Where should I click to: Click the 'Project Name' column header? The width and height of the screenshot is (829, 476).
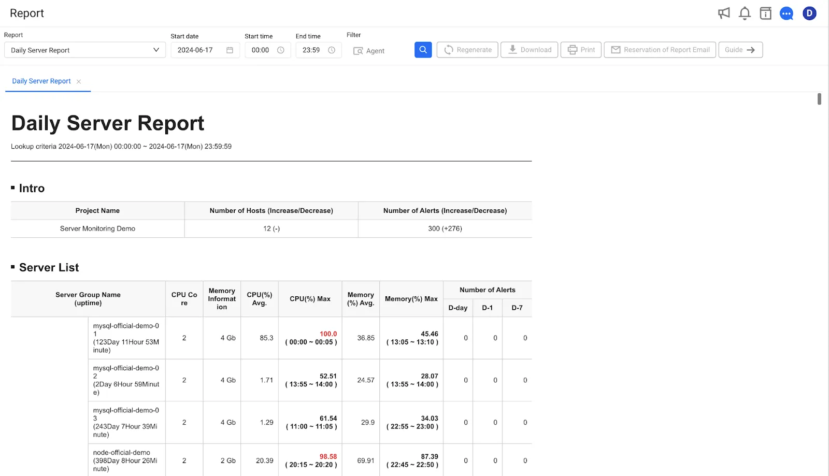tap(97, 211)
